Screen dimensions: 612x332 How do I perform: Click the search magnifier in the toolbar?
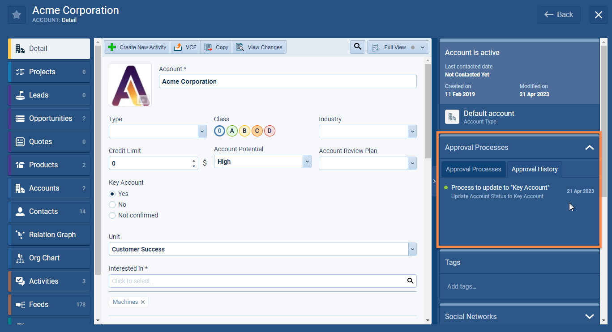357,47
